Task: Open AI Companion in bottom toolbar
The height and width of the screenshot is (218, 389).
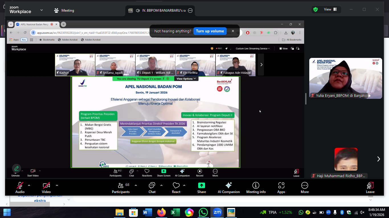Action: pos(228,188)
